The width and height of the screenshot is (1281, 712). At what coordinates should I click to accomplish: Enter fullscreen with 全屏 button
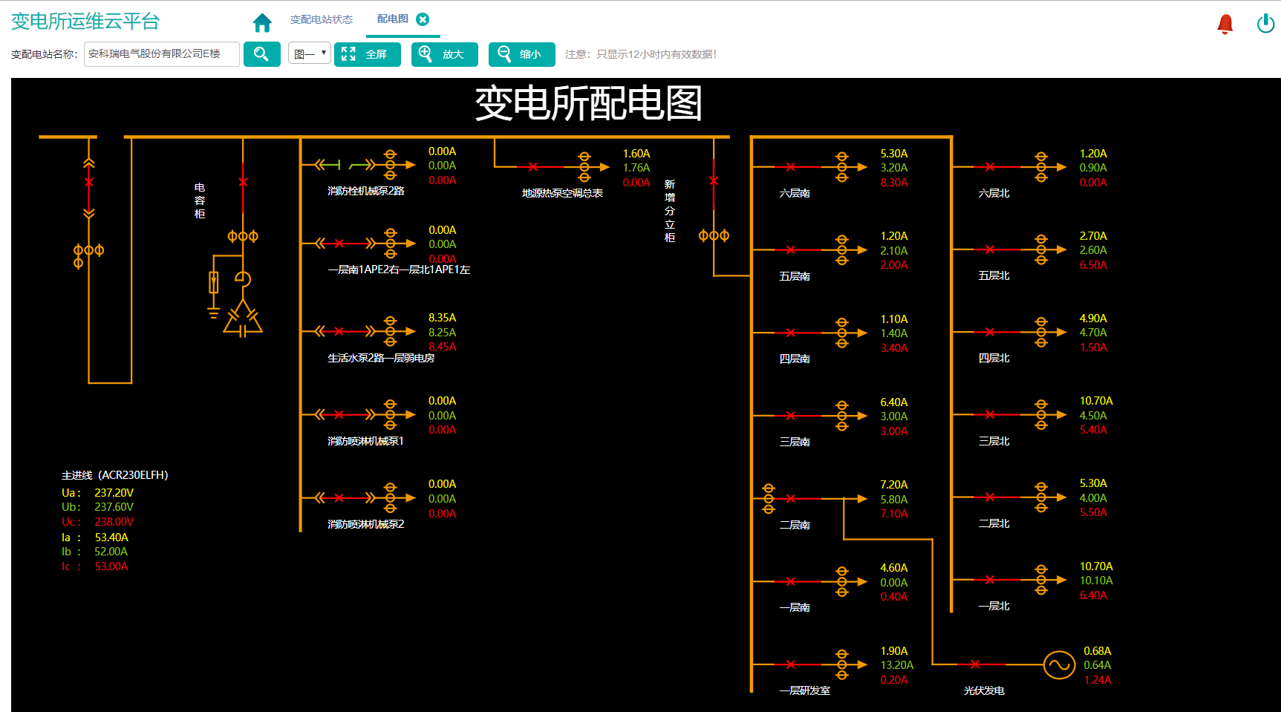coord(367,54)
